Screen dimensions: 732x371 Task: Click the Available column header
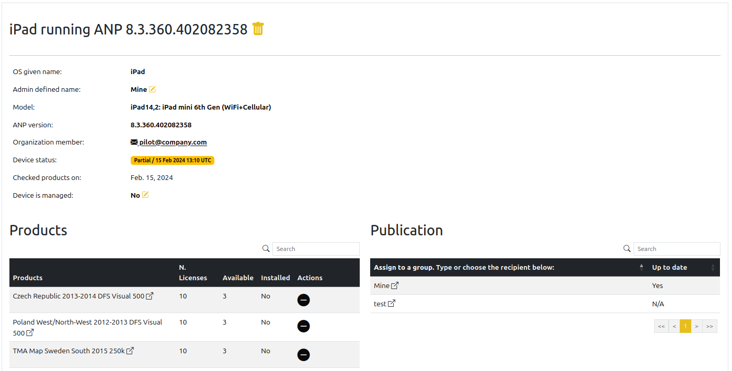pyautogui.click(x=238, y=278)
